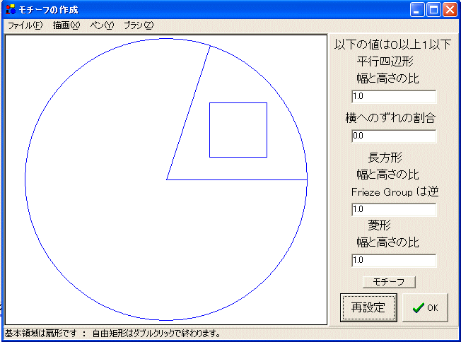
Task: Click the 以下の値は0以上1以下 label
Action: pos(392,45)
